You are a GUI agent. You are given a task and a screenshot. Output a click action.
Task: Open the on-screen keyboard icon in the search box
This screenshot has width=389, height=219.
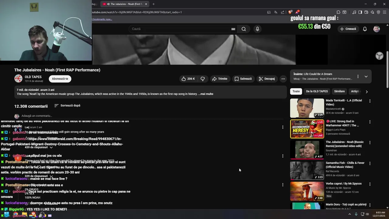233,29
